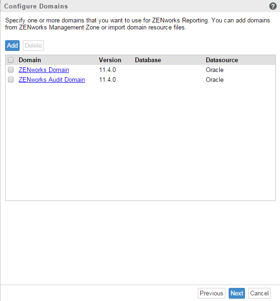Check the ZENworks Audit Domain row checkbox
This screenshot has width=280, height=301.
(x=11, y=79)
